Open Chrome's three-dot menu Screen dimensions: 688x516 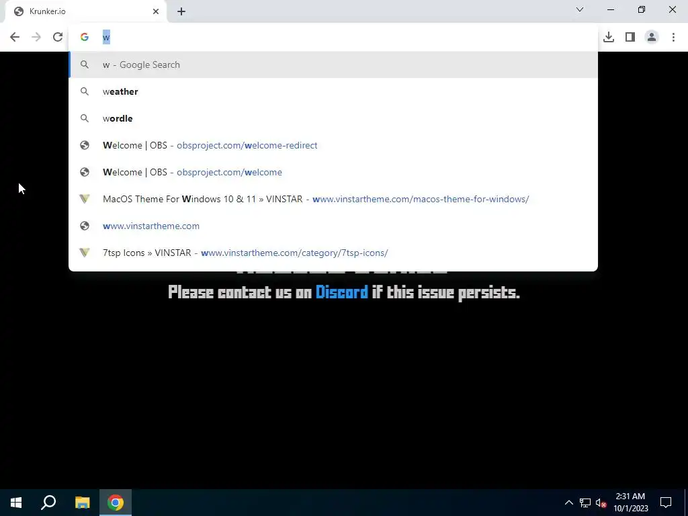click(673, 37)
